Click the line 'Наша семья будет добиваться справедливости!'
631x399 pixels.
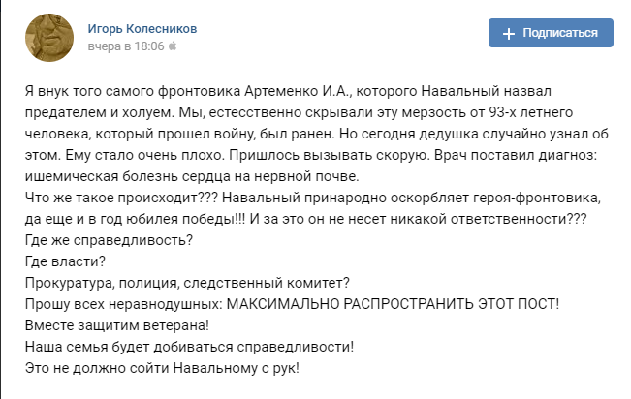189,347
